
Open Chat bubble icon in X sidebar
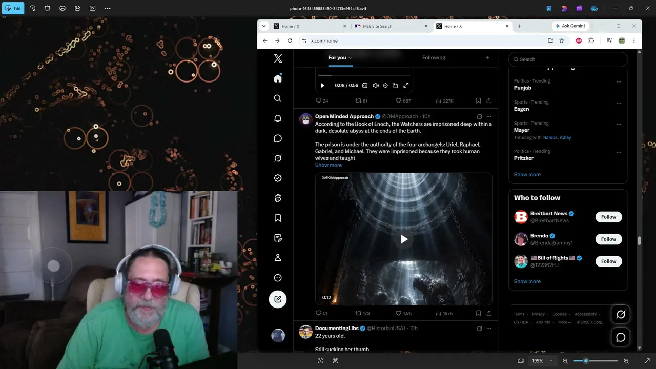coord(278,138)
